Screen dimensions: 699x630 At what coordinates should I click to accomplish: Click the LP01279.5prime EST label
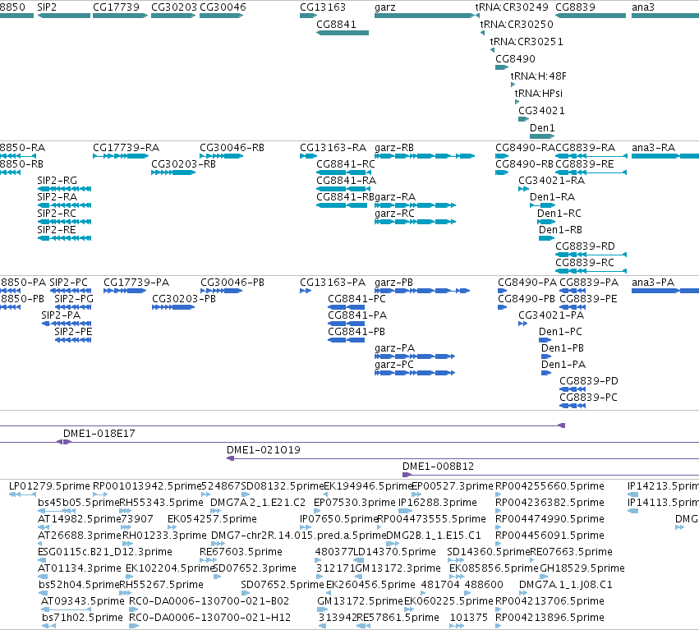[x=49, y=486]
